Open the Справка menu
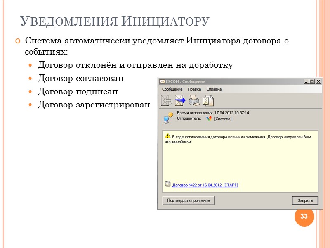 click(214, 88)
